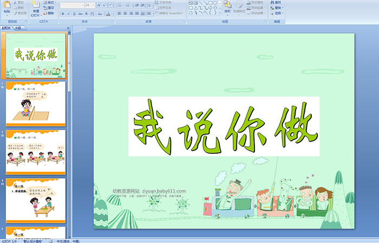Increase font size with the large A
Image resolution: width=379 pixels, height=243 pixels.
point(99,5)
